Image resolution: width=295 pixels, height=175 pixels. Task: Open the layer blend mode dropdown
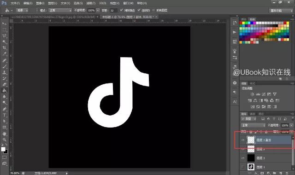tap(253, 125)
